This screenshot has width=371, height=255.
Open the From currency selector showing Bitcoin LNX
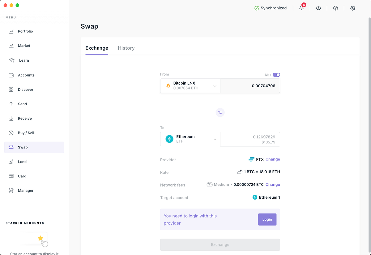point(190,86)
